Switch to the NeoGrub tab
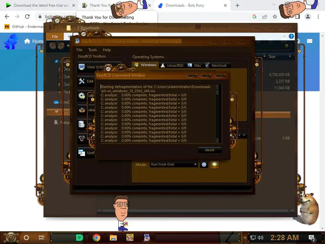325x244 pixels. point(216,65)
